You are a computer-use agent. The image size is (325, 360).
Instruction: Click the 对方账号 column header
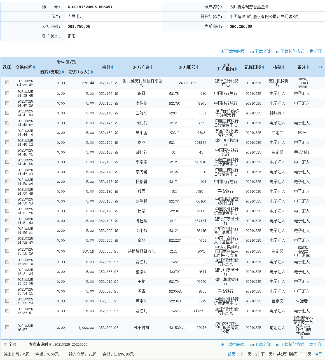click(187, 67)
